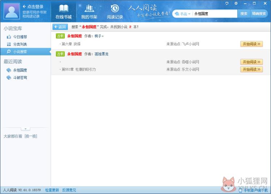Click the book icon beside 斗破苍穹
This screenshot has height=194, width=271.
click(x=9, y=77)
